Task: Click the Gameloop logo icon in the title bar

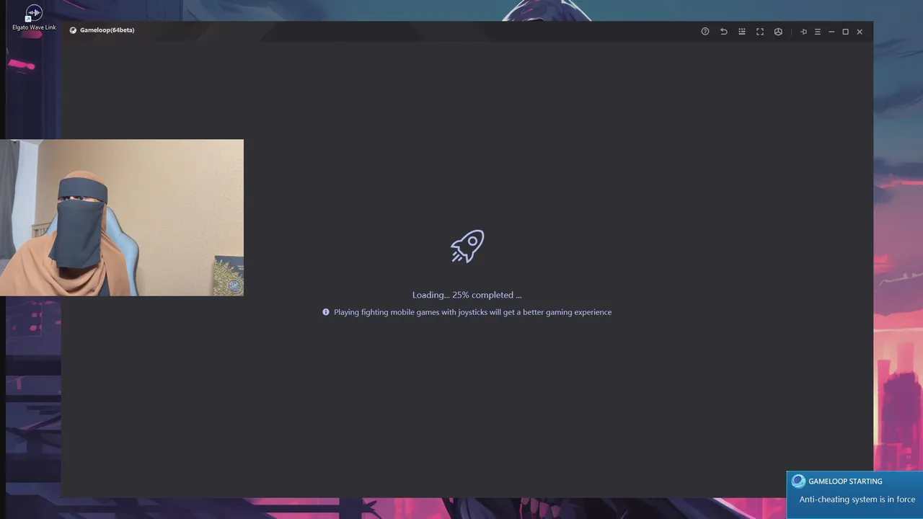Action: coord(73,30)
